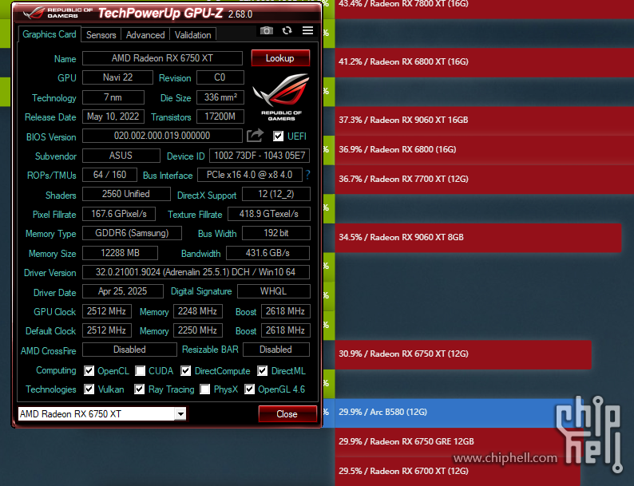Click the bus interface question mark

tap(307, 175)
